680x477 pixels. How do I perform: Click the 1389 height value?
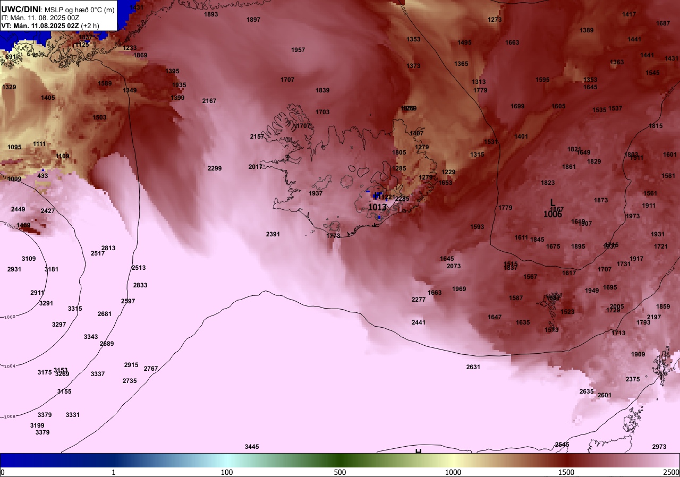point(586,30)
